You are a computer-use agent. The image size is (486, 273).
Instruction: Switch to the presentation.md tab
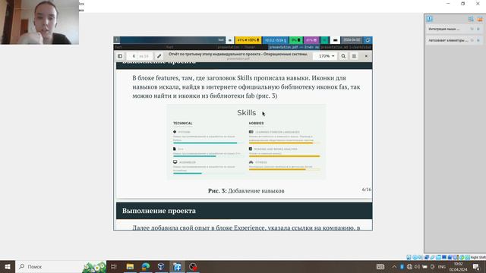point(346,47)
